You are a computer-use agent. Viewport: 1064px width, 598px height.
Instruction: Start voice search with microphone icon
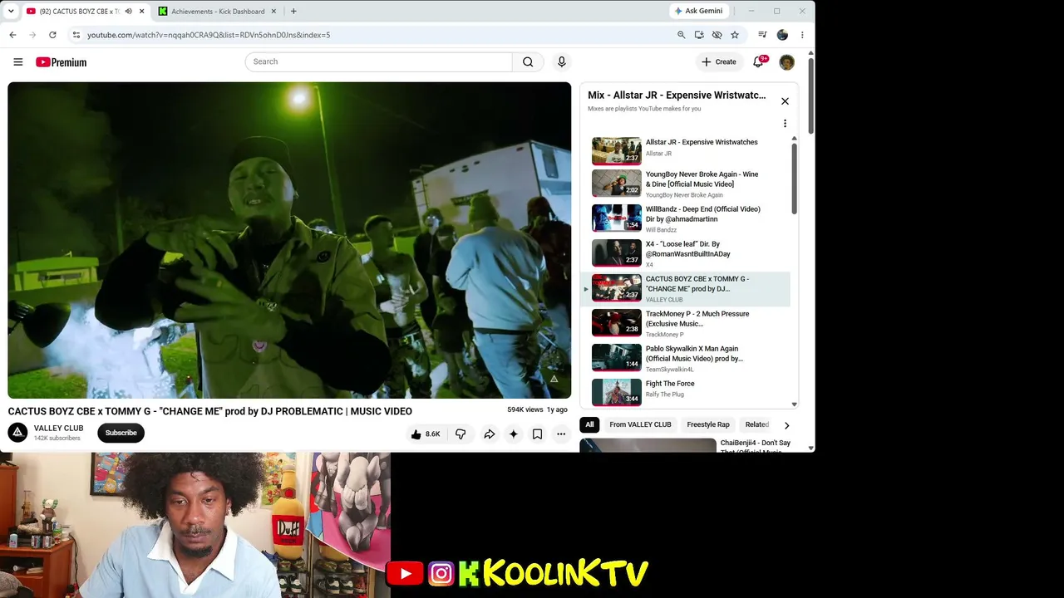point(562,62)
